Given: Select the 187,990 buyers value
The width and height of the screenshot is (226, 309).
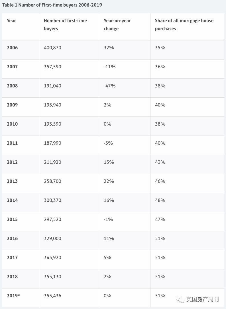Looking at the screenshot, I should (52, 143).
